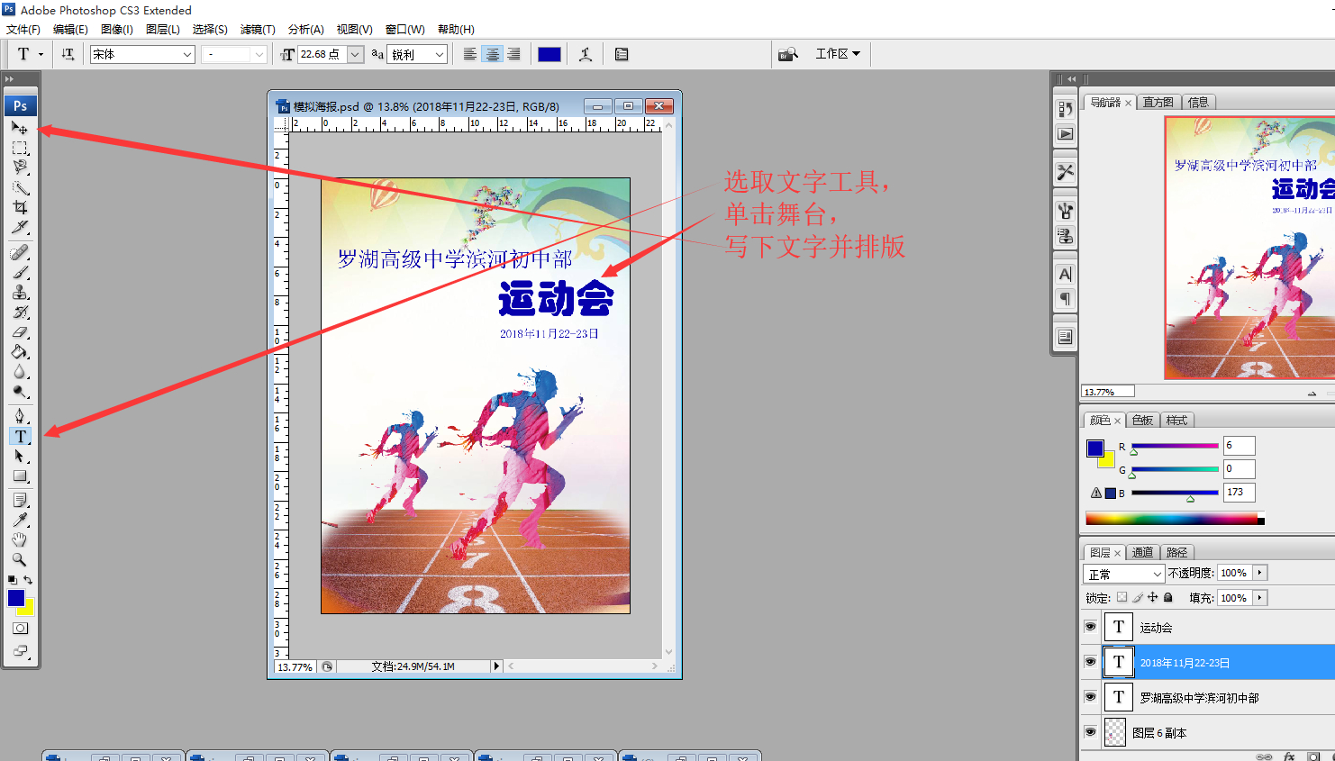Click the text color swatch in options bar

(549, 54)
